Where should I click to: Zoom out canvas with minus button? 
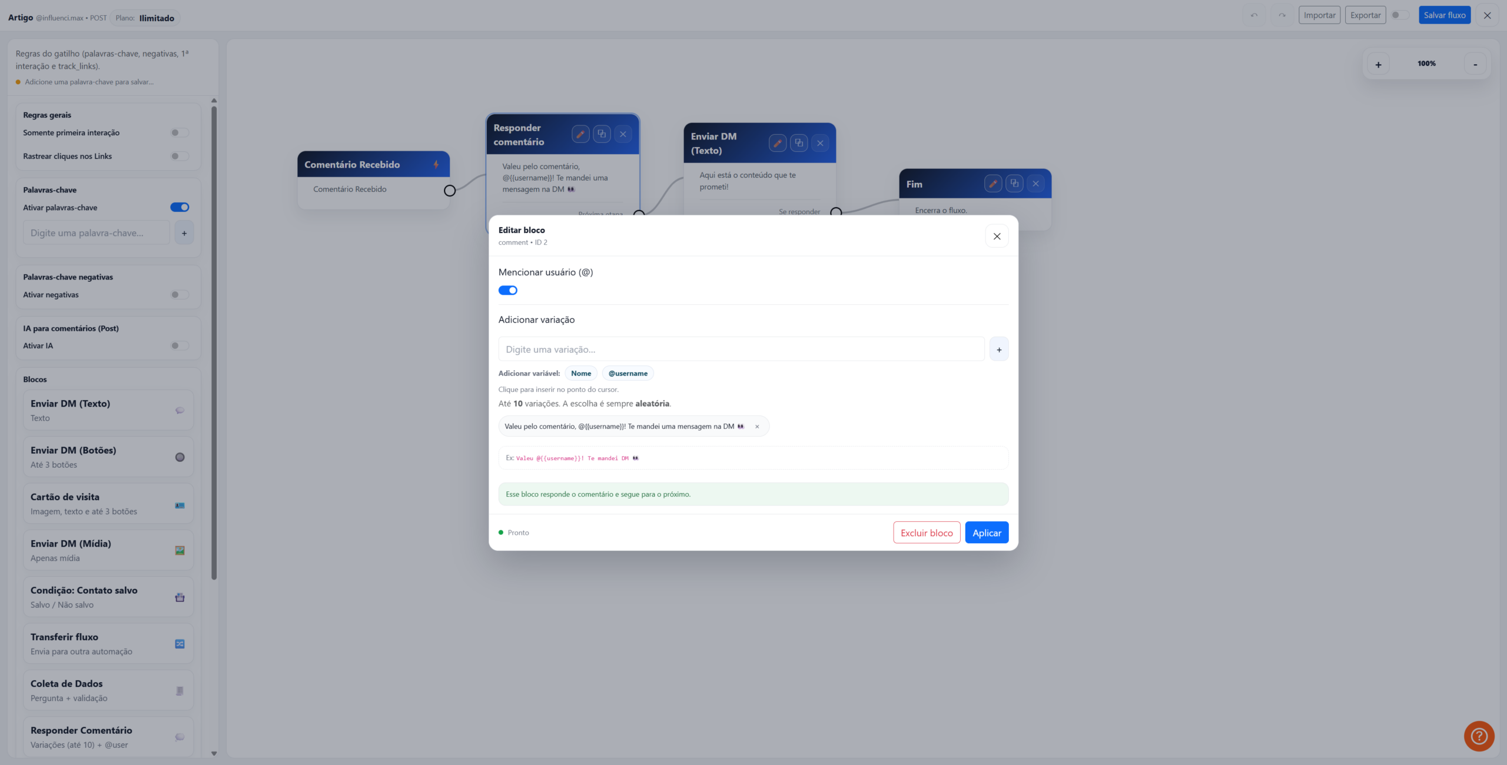click(1475, 65)
